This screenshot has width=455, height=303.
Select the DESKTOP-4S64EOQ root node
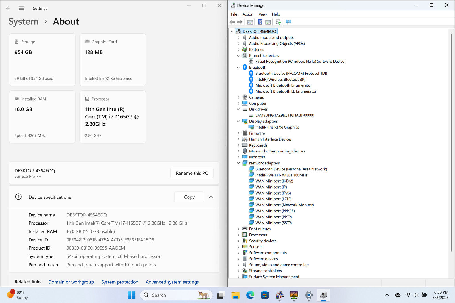[259, 32]
